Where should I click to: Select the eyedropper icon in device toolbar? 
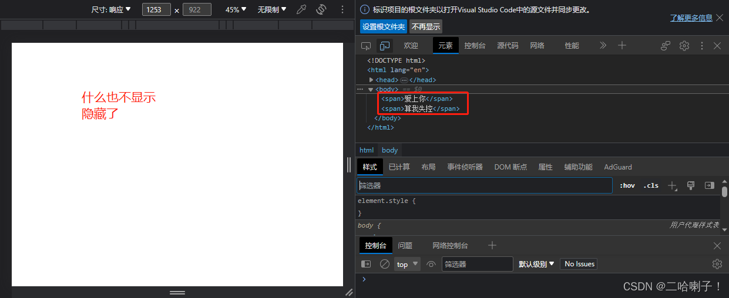pyautogui.click(x=301, y=10)
